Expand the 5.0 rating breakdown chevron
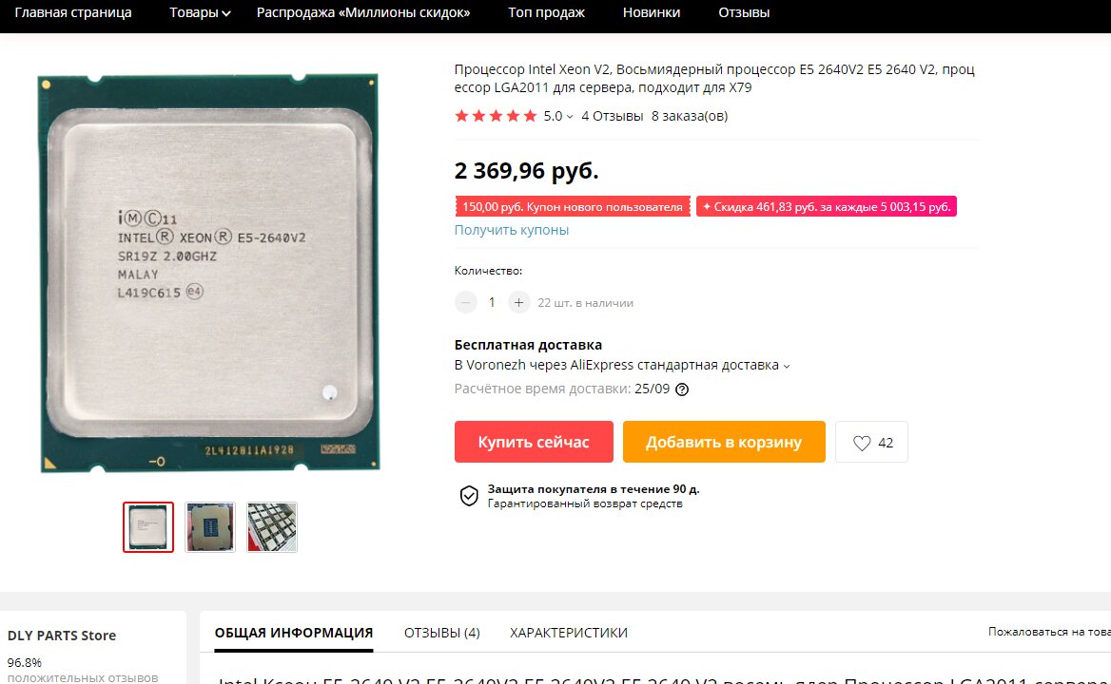Image resolution: width=1111 pixels, height=684 pixels. [570, 117]
